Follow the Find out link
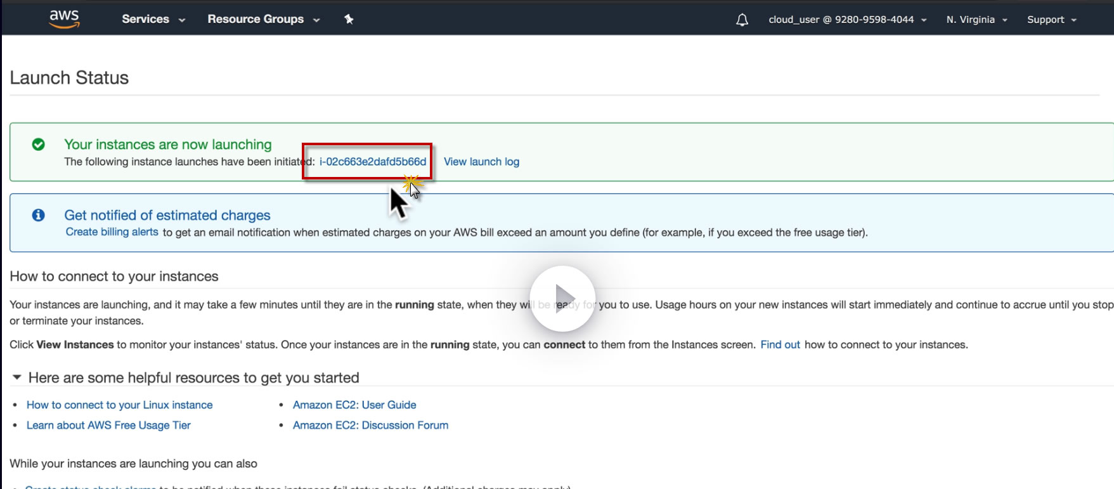Image resolution: width=1114 pixels, height=489 pixels. click(x=780, y=344)
